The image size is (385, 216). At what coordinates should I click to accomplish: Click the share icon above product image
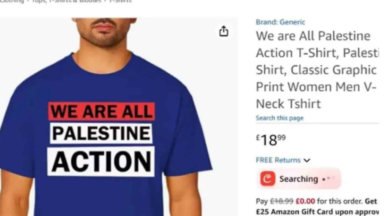224,31
